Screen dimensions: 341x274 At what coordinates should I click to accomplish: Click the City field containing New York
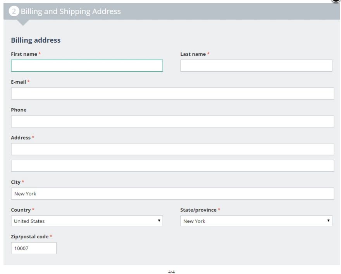[172, 193]
